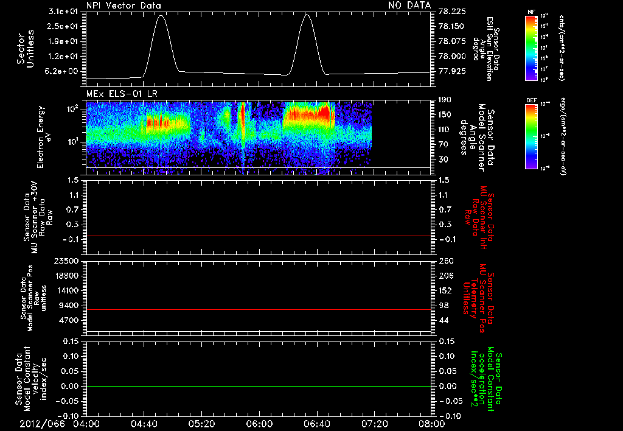
Task: Click the '3.1e+01' Sector axis value
Action: [63, 12]
